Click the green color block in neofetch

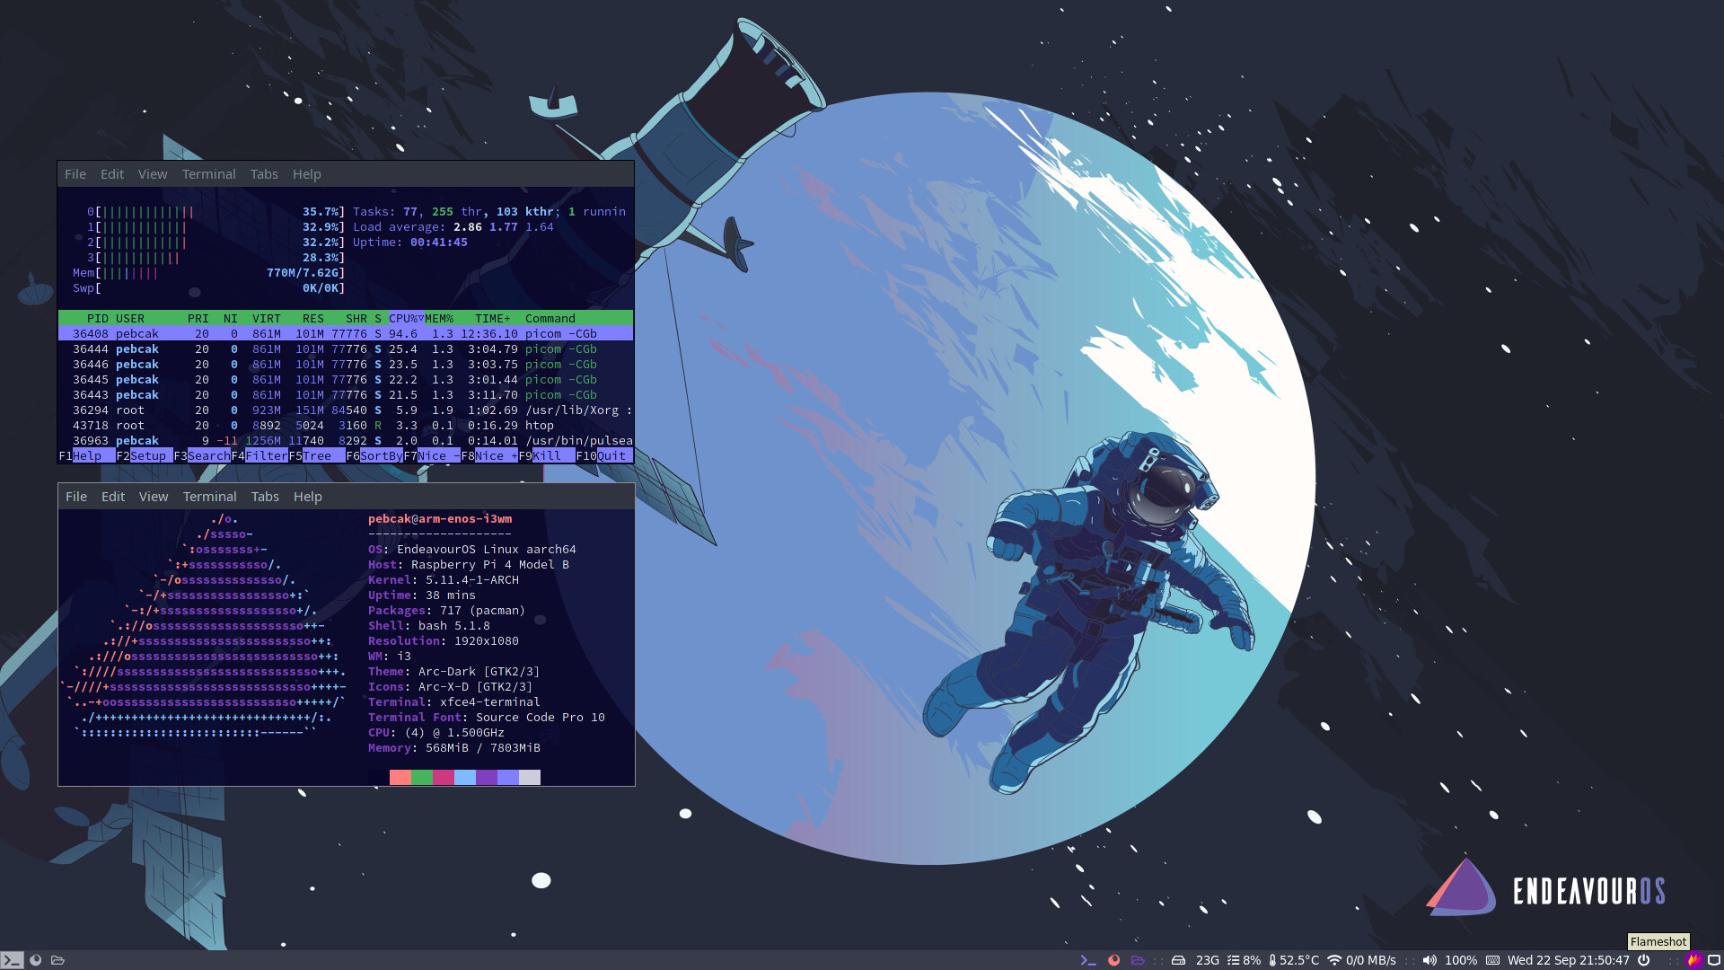(422, 778)
